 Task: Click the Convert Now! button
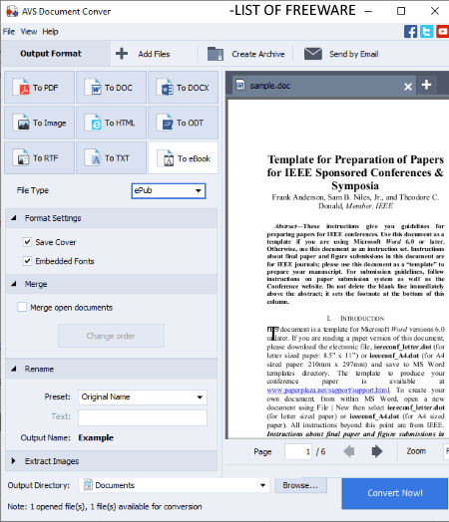[395, 493]
